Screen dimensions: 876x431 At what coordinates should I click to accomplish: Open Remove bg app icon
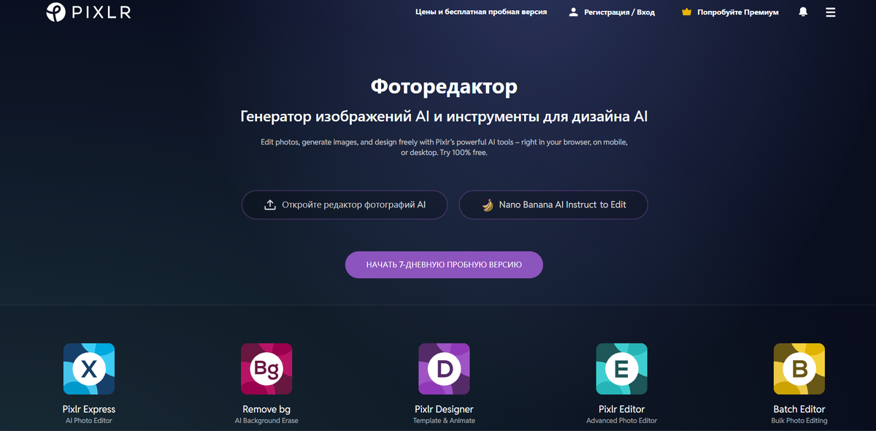tap(266, 369)
